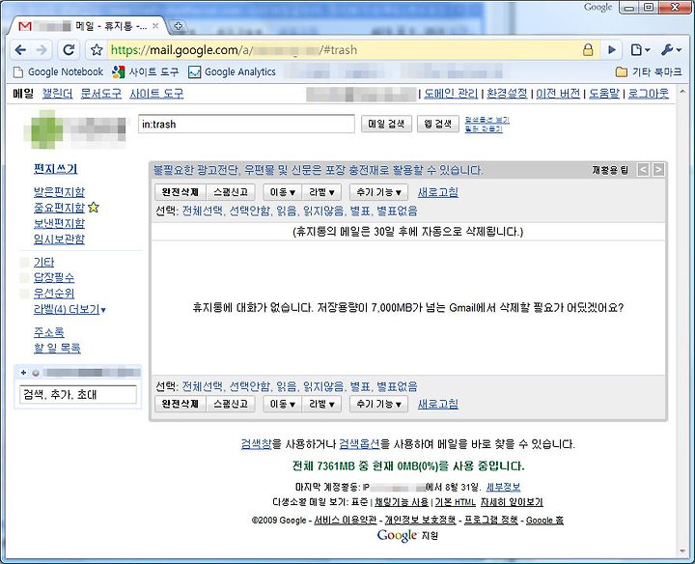This screenshot has width=695, height=564.
Task: Click the SSL lock icon in the address bar
Action: 588,49
